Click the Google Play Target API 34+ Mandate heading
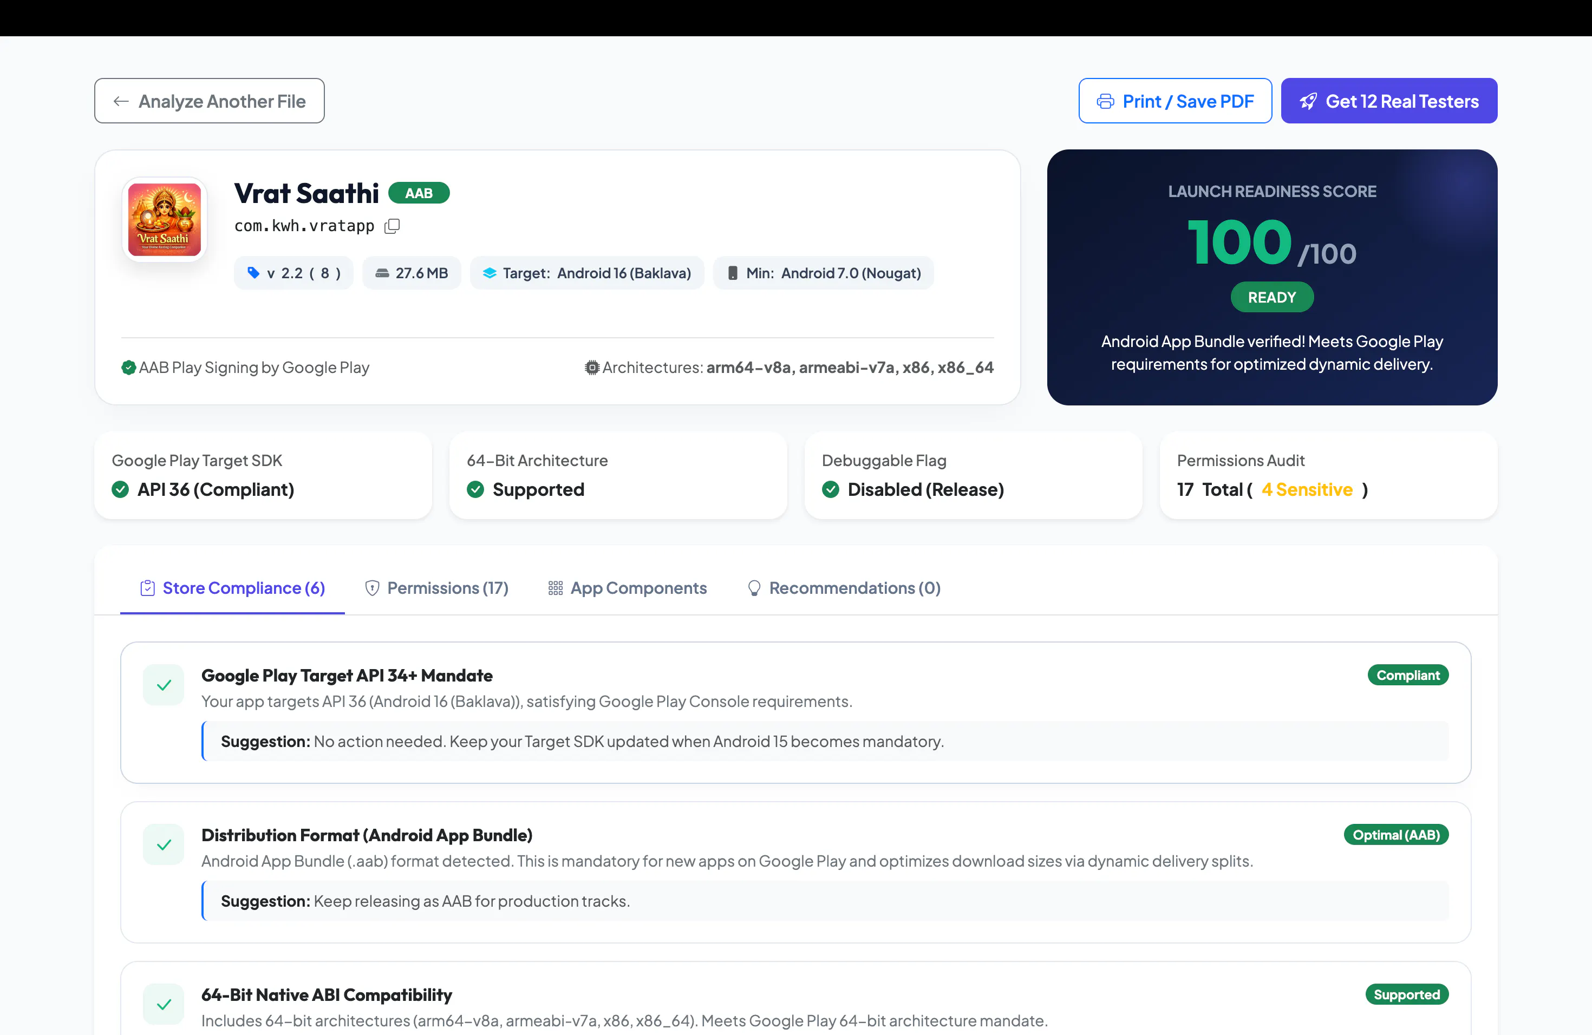The image size is (1592, 1035). pyautogui.click(x=347, y=675)
